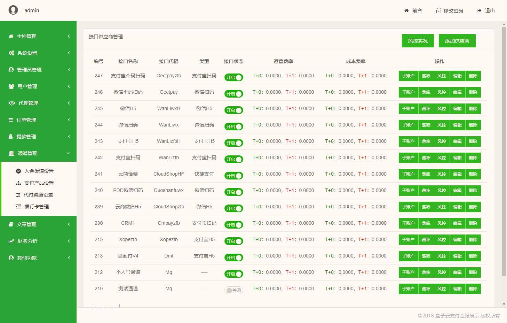The height and width of the screenshot is (323, 507).
Task: Disable the toggle for interface 247
Action: (x=233, y=77)
